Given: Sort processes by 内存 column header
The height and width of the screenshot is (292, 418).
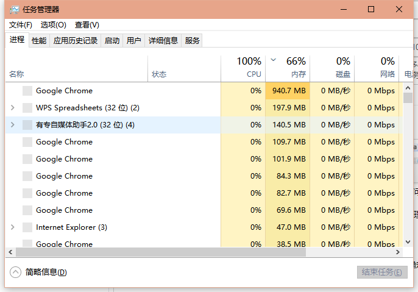Looking at the screenshot, I should [x=288, y=68].
